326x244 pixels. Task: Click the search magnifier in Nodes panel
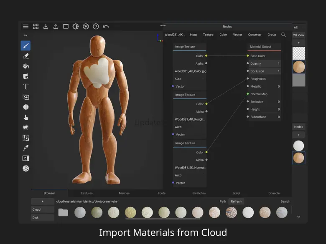[x=284, y=35]
